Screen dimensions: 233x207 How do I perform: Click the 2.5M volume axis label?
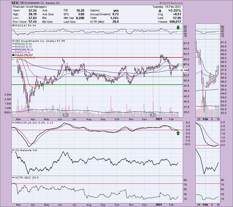pos(8,95)
